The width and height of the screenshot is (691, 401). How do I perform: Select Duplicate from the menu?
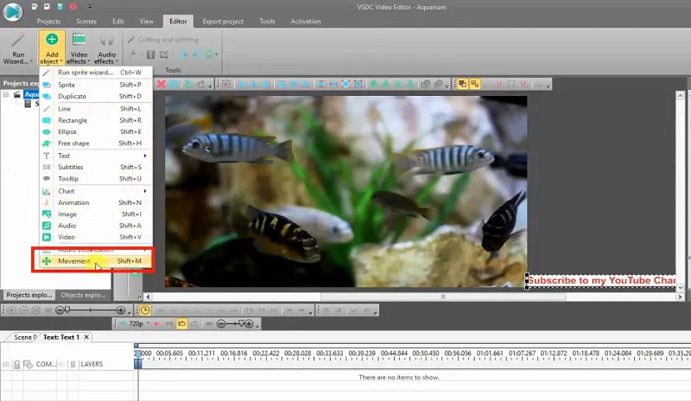(96, 96)
